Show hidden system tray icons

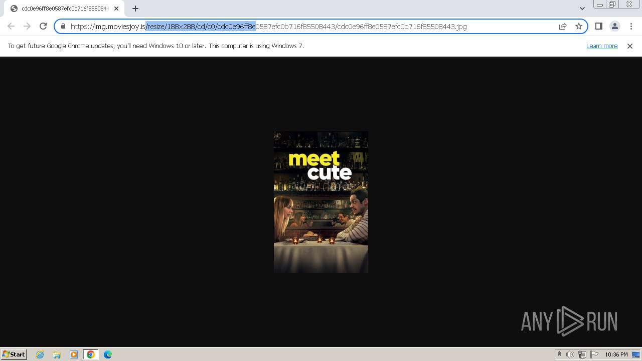point(559,354)
